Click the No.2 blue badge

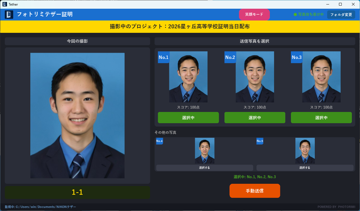point(230,57)
